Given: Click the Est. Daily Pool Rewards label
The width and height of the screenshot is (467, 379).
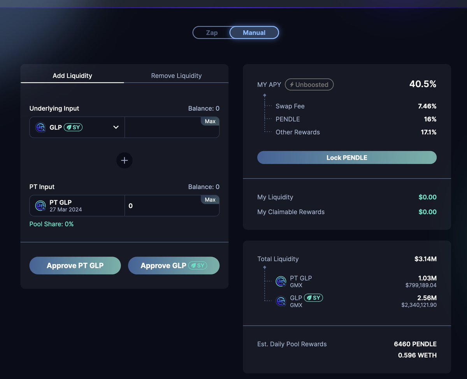Looking at the screenshot, I should coord(292,344).
